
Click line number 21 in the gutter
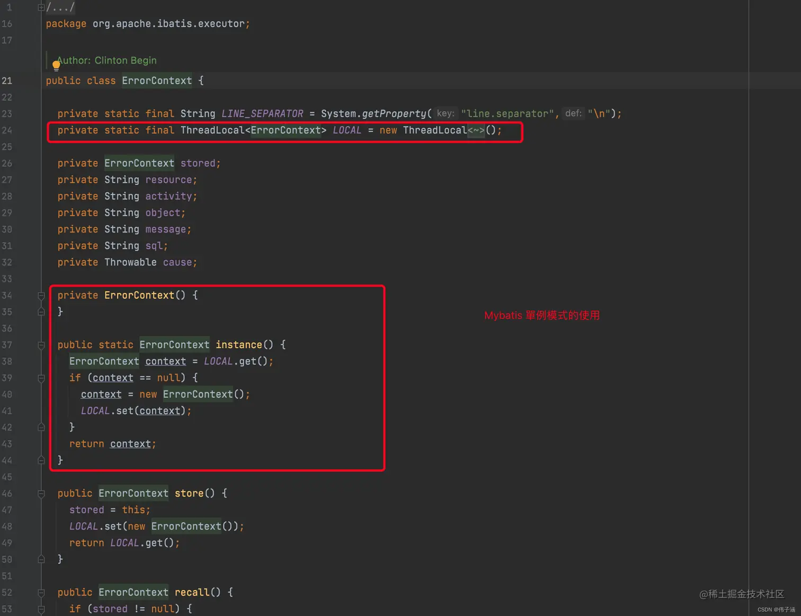(x=7, y=81)
